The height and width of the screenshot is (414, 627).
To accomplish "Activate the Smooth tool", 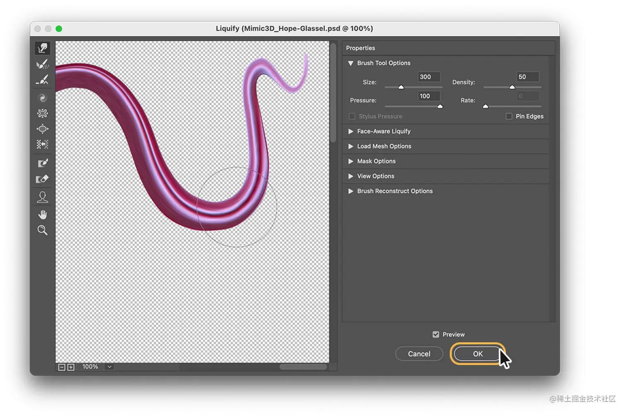I will click(x=43, y=80).
